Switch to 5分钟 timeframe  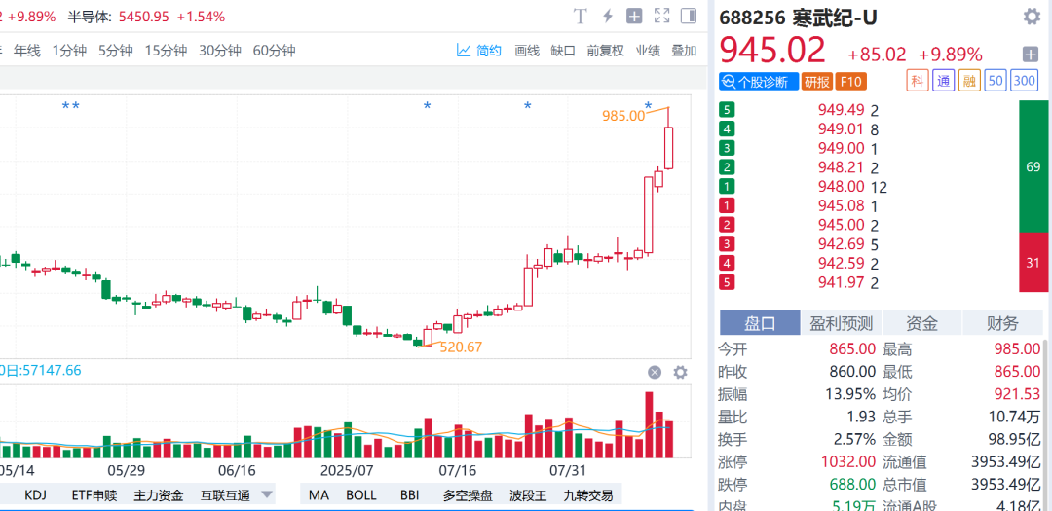tap(115, 51)
